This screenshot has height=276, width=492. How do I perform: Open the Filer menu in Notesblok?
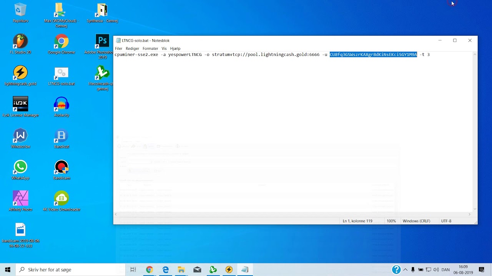[118, 48]
